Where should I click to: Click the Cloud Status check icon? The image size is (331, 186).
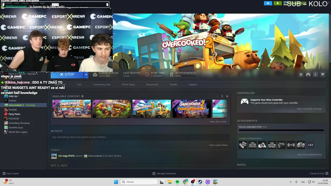95,74
